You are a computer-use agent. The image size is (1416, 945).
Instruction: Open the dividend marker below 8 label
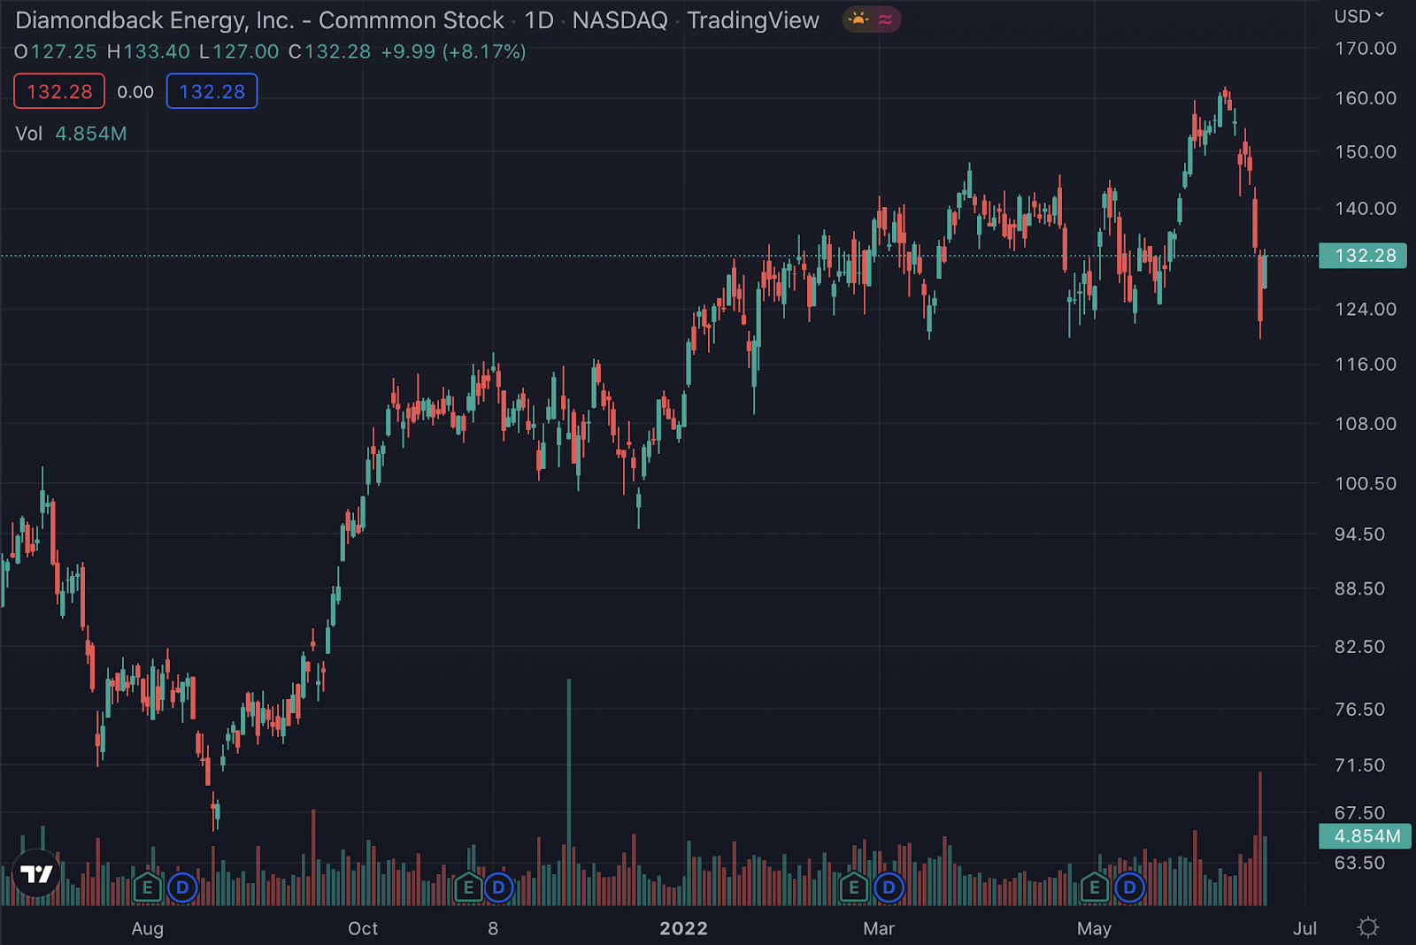coord(499,887)
